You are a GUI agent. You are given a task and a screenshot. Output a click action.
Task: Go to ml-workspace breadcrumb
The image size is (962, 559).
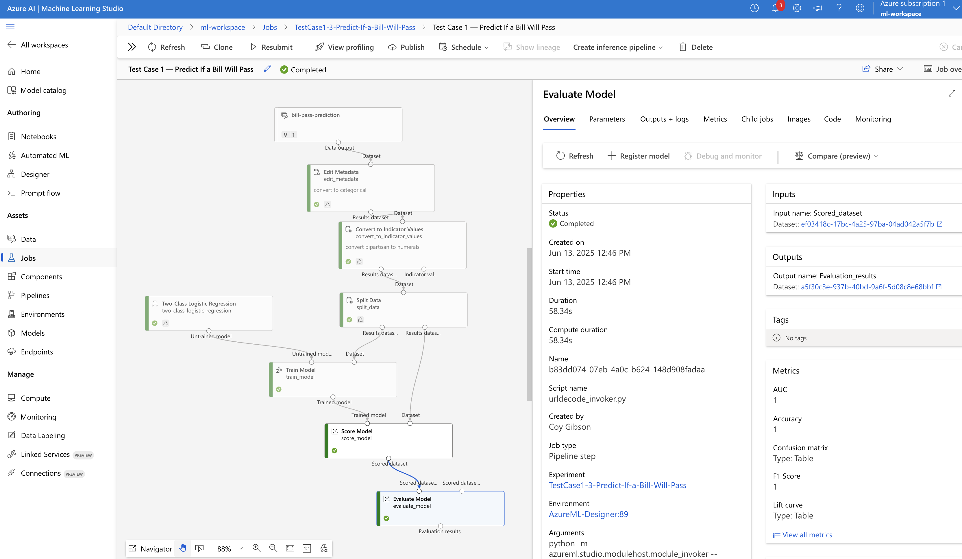(x=223, y=27)
